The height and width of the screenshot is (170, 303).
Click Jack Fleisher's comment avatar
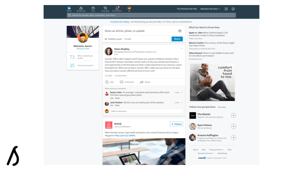pyautogui.click(x=107, y=104)
